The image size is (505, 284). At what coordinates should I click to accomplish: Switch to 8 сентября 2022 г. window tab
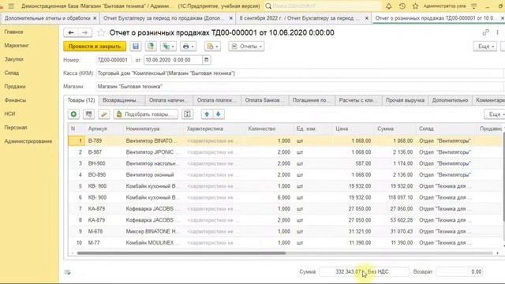click(300, 18)
